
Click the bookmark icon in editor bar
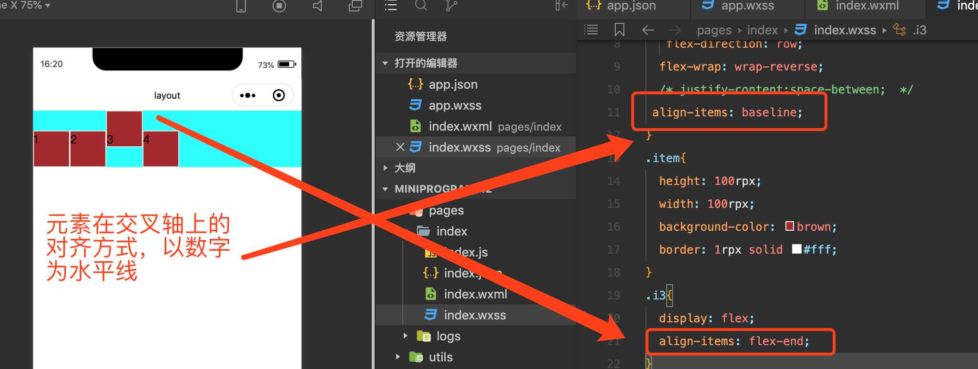click(x=620, y=30)
